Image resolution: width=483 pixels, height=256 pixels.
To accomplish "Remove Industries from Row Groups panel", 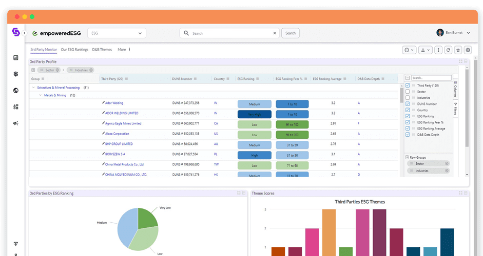I will (x=447, y=170).
